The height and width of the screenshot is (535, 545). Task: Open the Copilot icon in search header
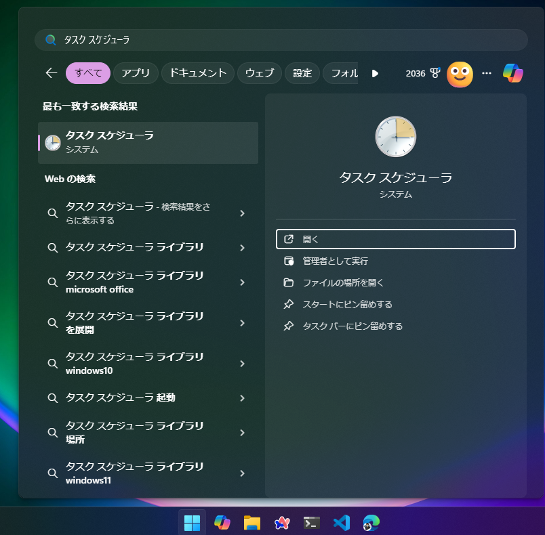[512, 73]
